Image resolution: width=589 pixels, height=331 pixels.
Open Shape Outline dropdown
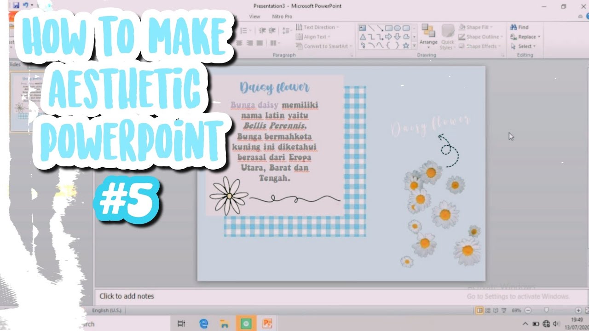point(480,37)
